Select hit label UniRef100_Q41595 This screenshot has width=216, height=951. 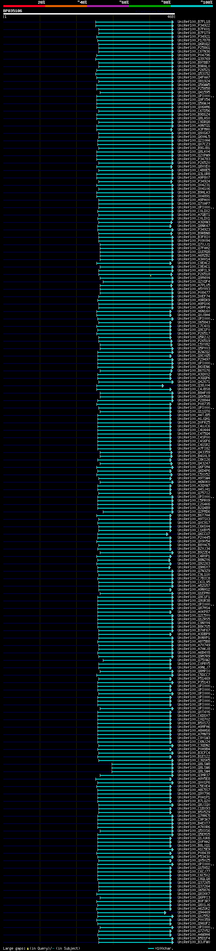point(193,92)
